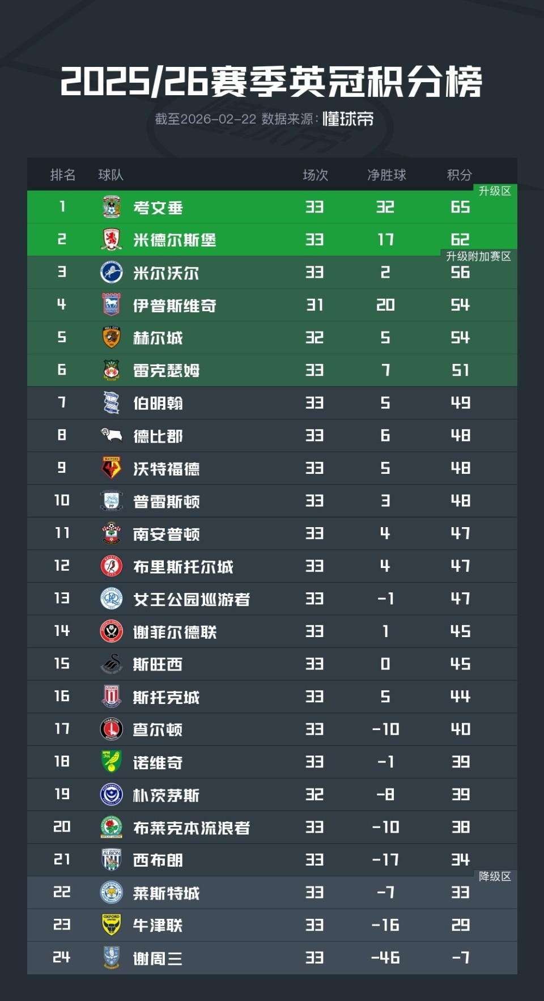Click the Hull City tiger crest
The height and width of the screenshot is (1001, 544).
click(112, 338)
